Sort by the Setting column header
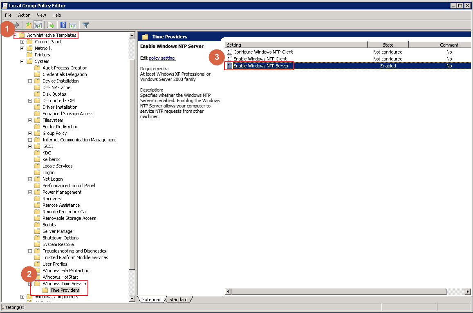The image size is (473, 313). click(x=296, y=45)
